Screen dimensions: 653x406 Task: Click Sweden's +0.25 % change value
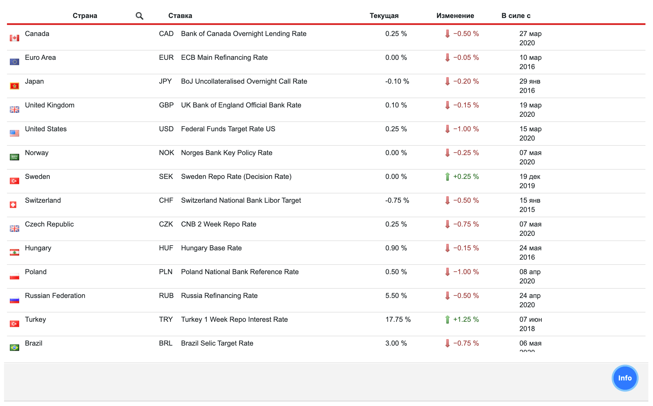pyautogui.click(x=466, y=177)
